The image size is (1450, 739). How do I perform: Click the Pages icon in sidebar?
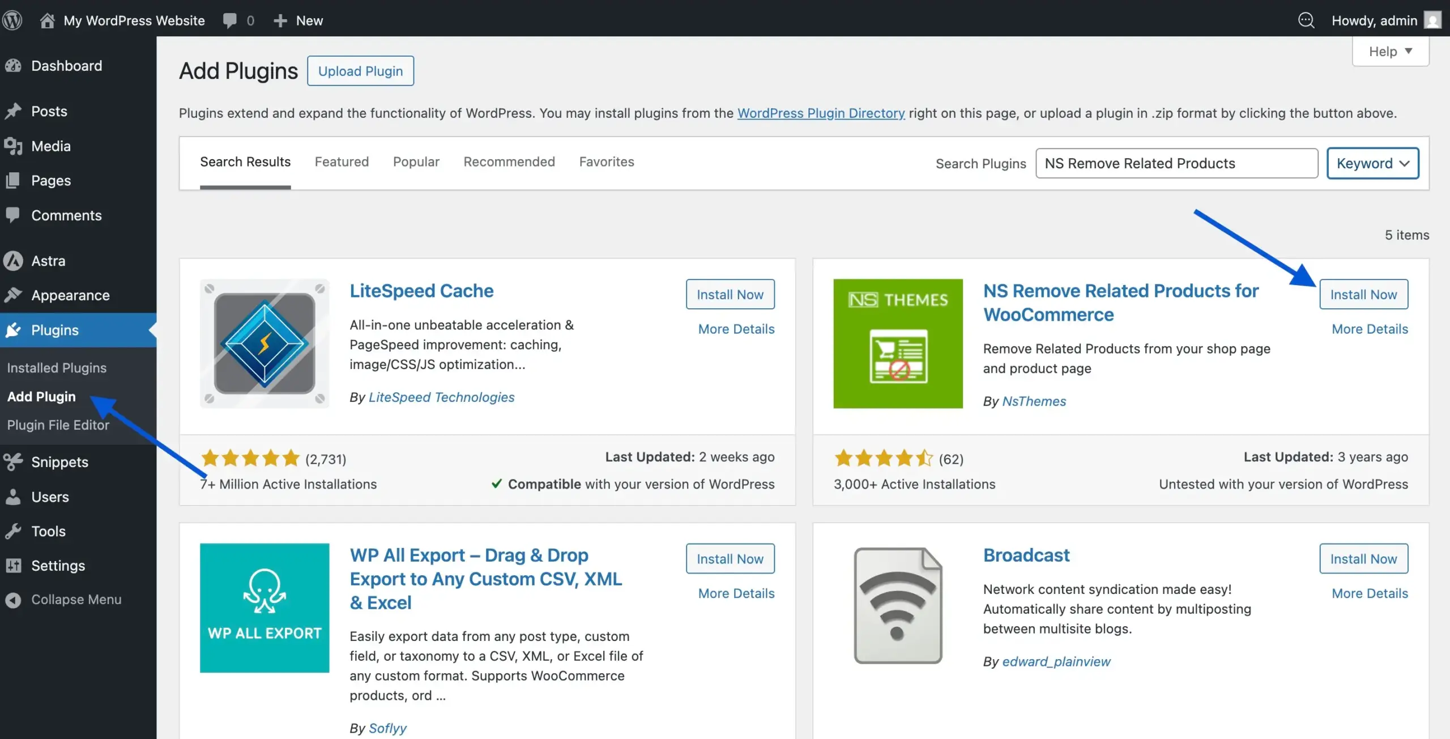tap(13, 181)
